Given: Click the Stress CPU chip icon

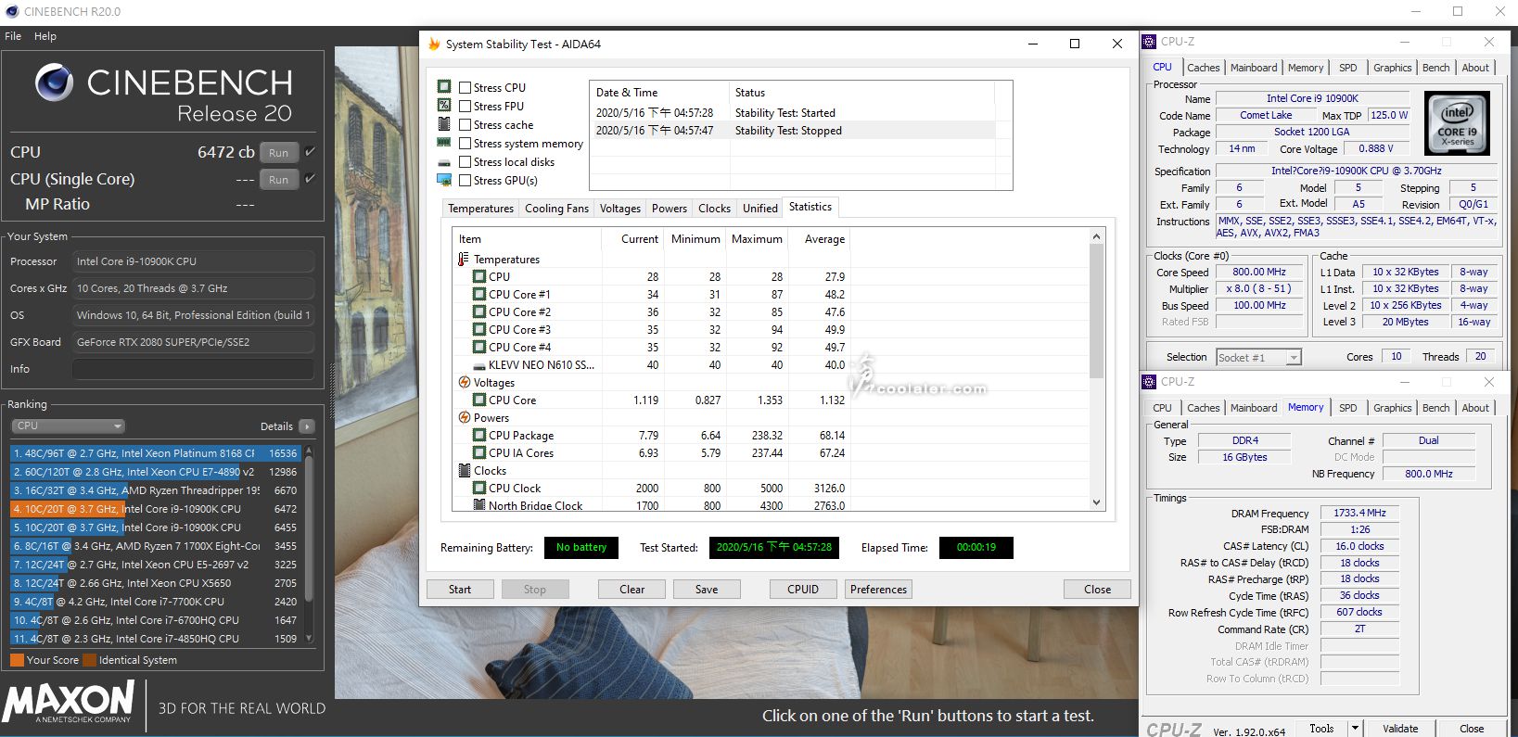Looking at the screenshot, I should tap(444, 87).
